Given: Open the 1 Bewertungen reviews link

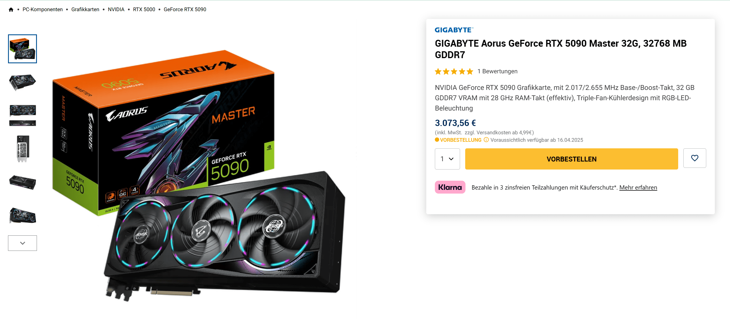Looking at the screenshot, I should 497,71.
